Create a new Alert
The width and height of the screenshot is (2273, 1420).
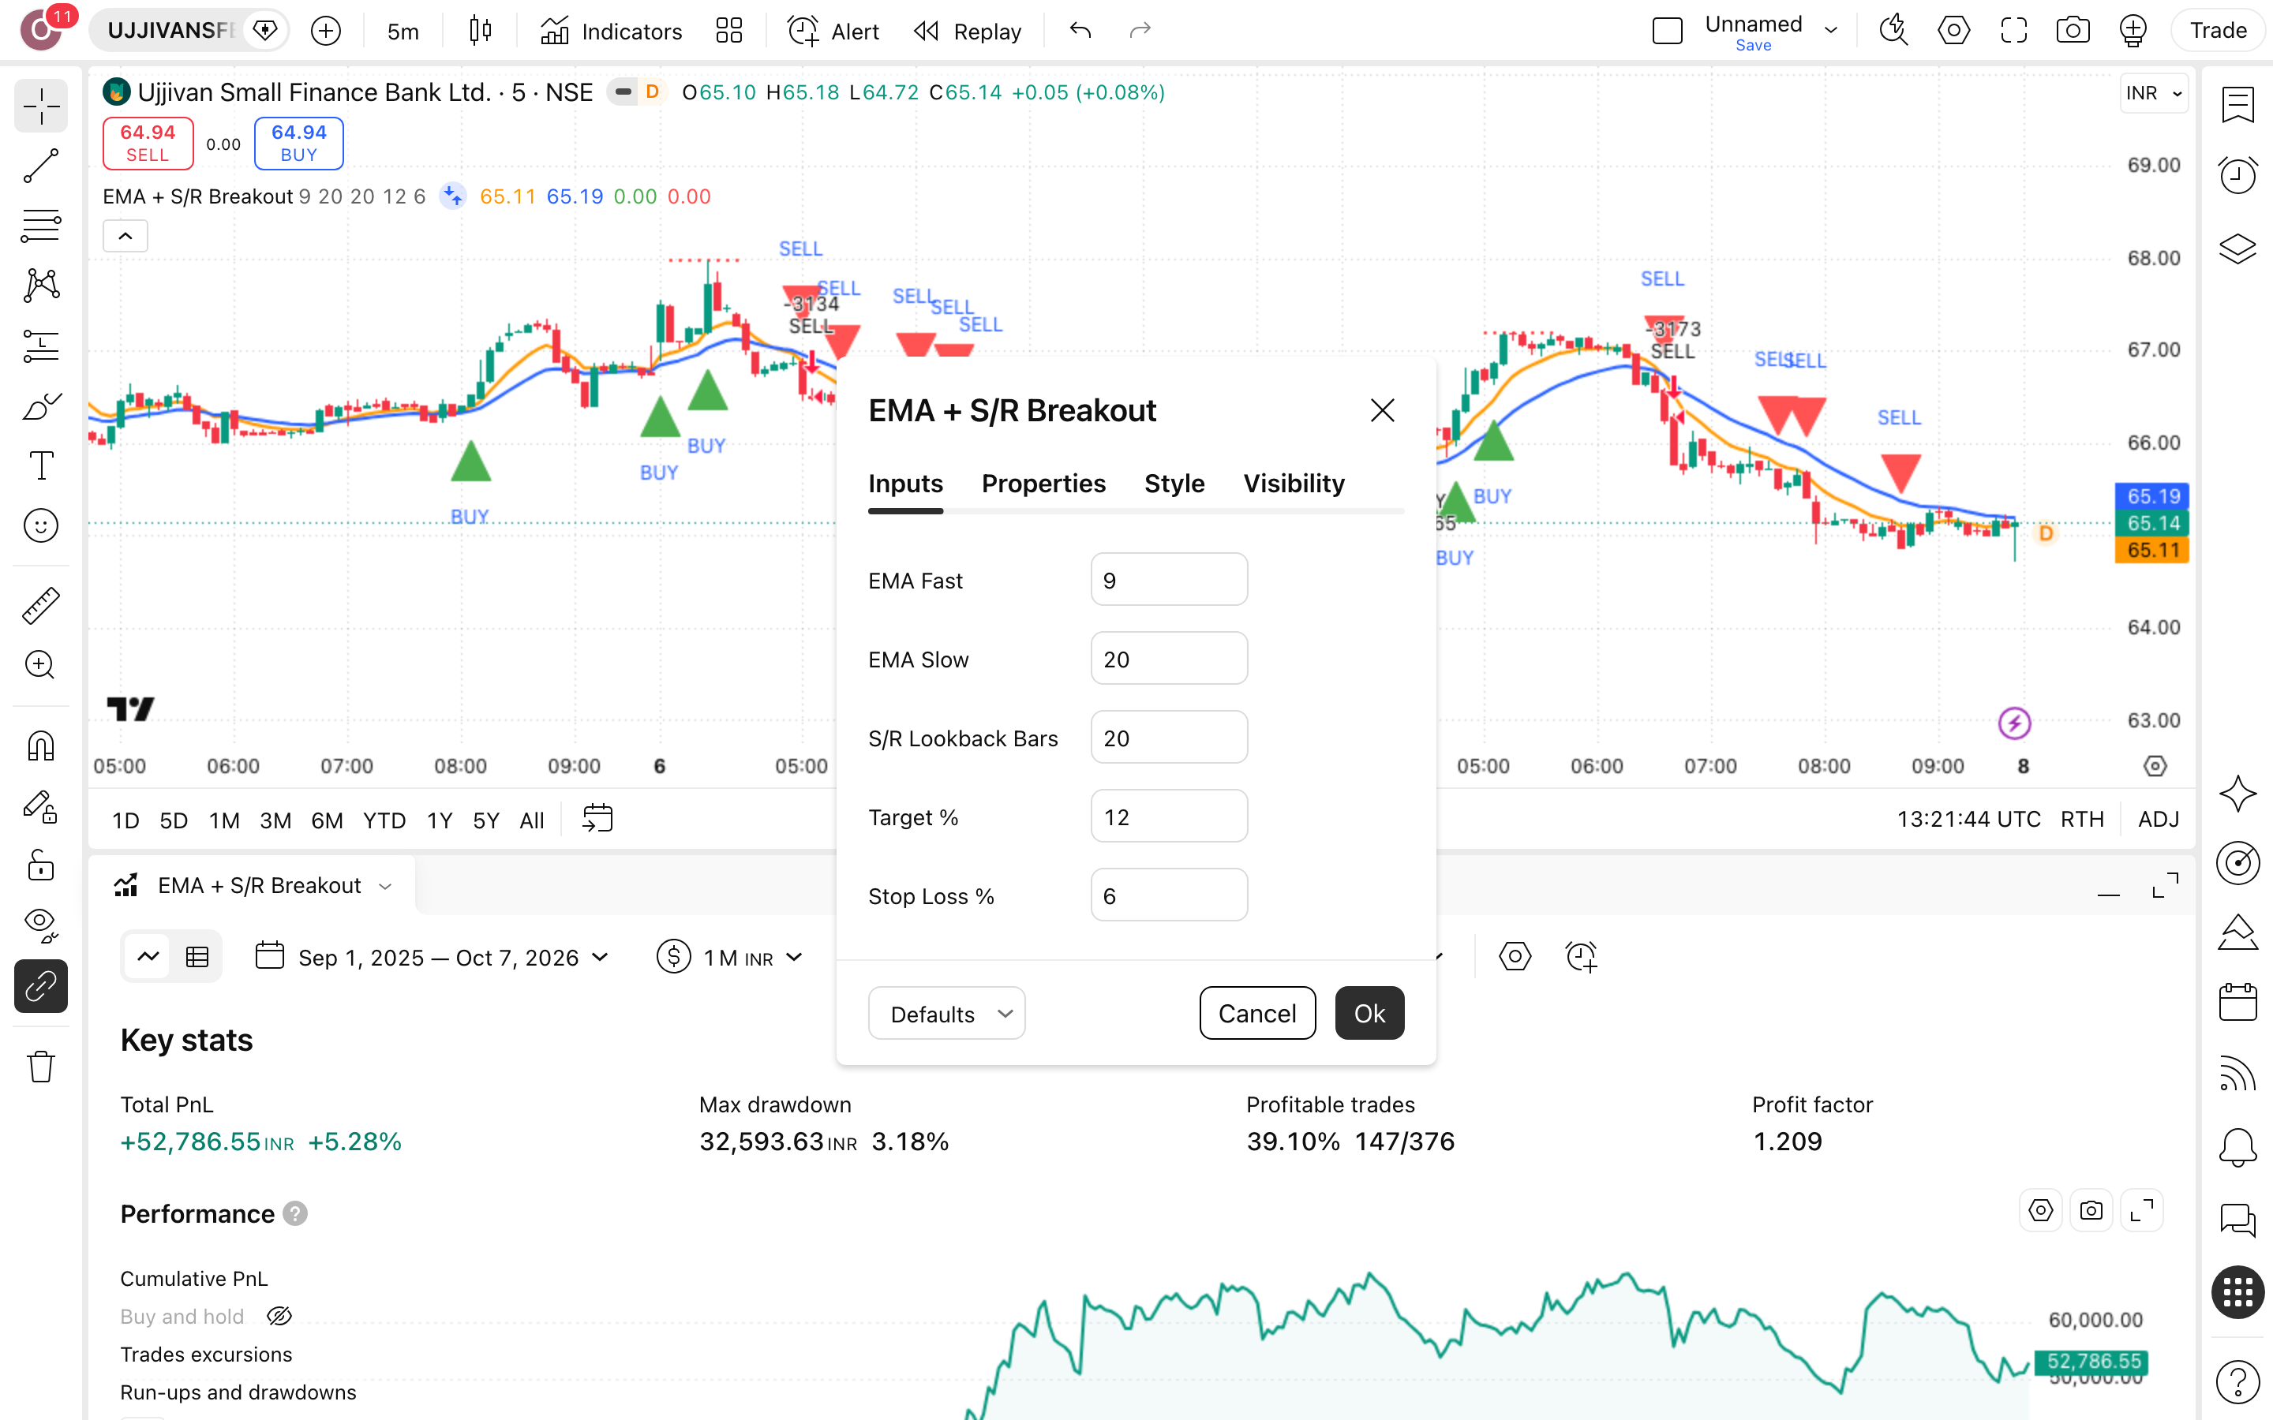click(833, 31)
